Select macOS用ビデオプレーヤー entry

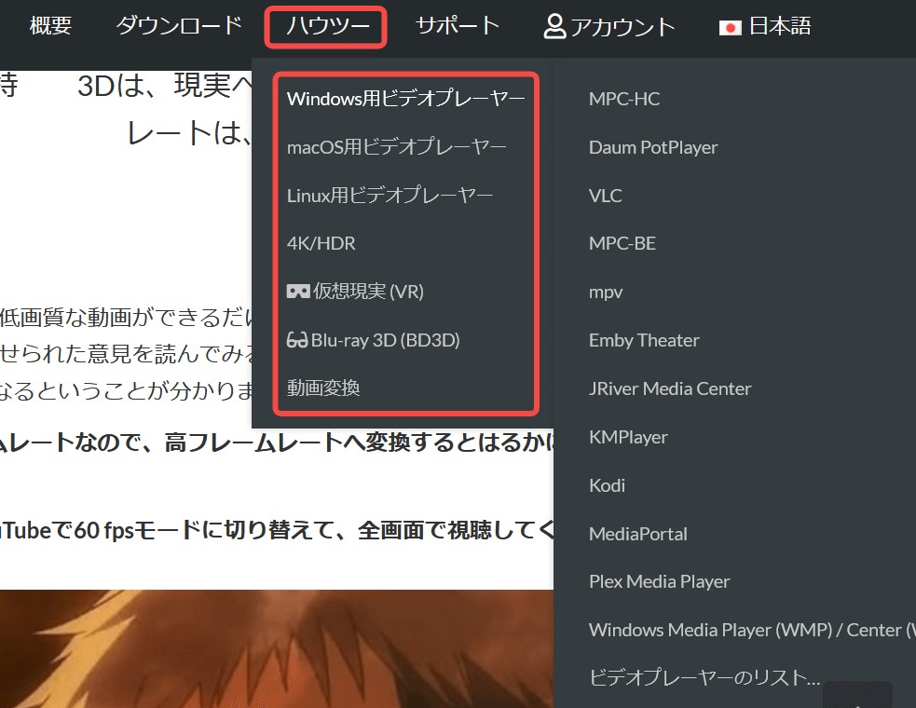coord(396,146)
